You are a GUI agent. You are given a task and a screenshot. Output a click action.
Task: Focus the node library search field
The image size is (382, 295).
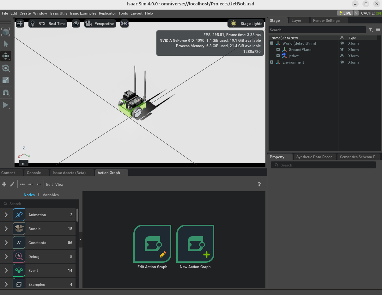(40, 204)
